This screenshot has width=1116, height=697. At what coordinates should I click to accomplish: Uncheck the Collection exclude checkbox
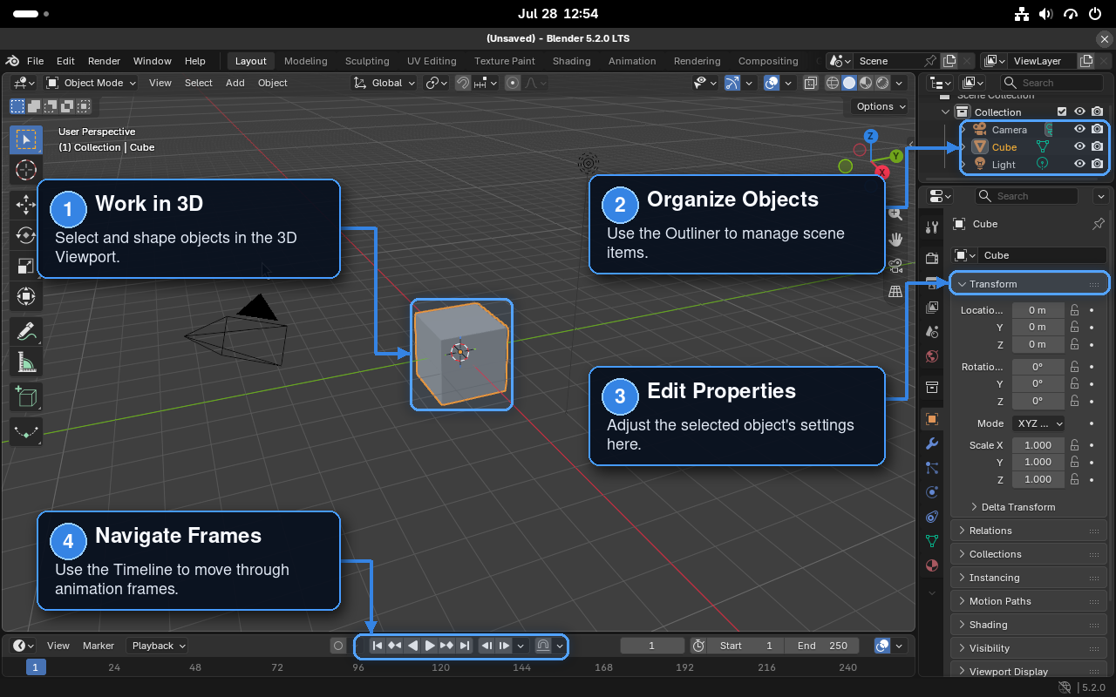click(x=1062, y=112)
